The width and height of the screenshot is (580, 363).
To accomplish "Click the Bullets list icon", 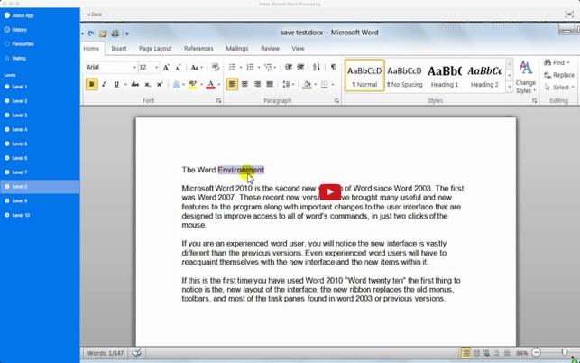I will coord(233,67).
